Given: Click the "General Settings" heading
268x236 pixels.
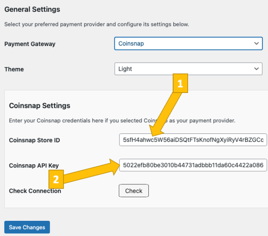Looking at the screenshot, I should point(32,9).
